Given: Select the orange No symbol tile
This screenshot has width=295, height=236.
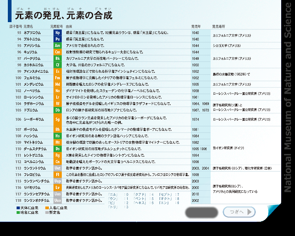Looking at the screenshot, I should point(58,91).
